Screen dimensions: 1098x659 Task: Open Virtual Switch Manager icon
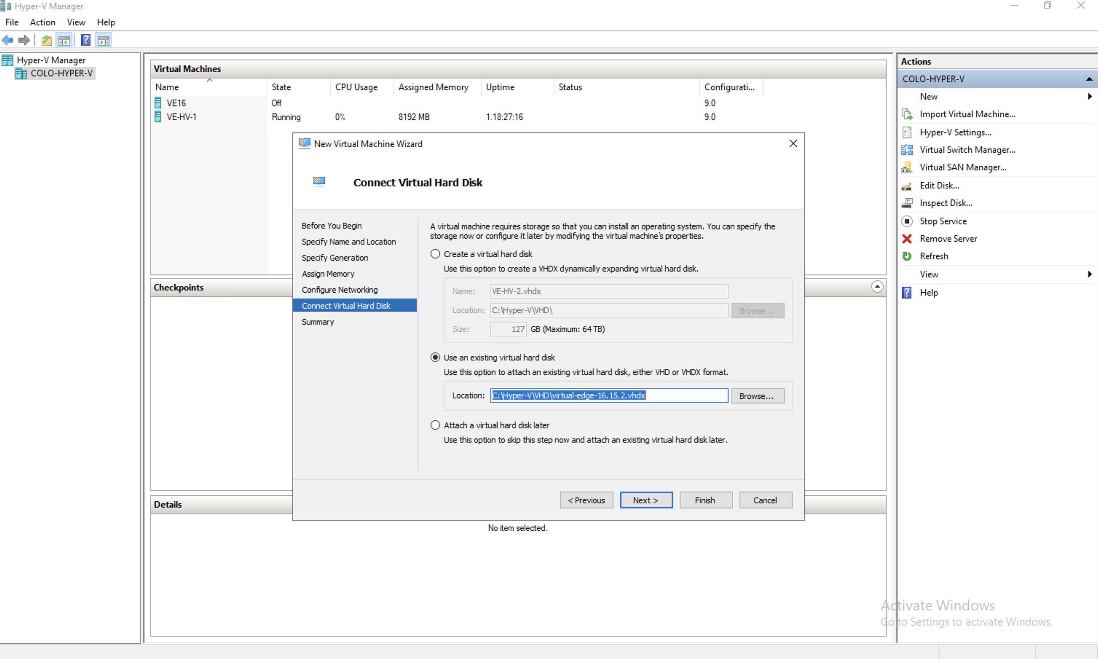pyautogui.click(x=907, y=150)
